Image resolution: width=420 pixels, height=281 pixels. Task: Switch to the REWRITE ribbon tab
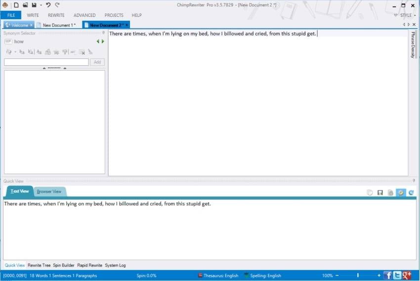[x=56, y=15]
